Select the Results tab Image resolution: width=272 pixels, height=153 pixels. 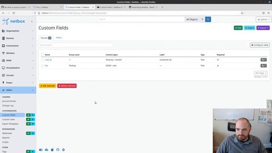(x=46, y=38)
